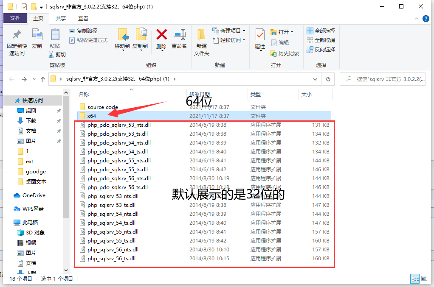Select php_sqlsrv_56_ts.dll file
434x287 pixels.
coord(204,259)
